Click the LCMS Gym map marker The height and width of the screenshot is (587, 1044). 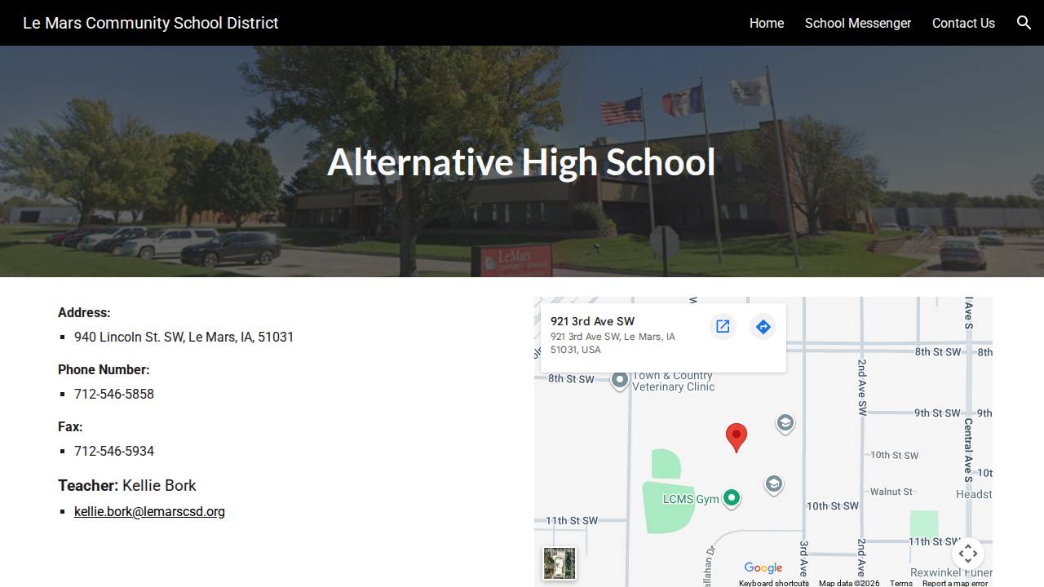[732, 496]
